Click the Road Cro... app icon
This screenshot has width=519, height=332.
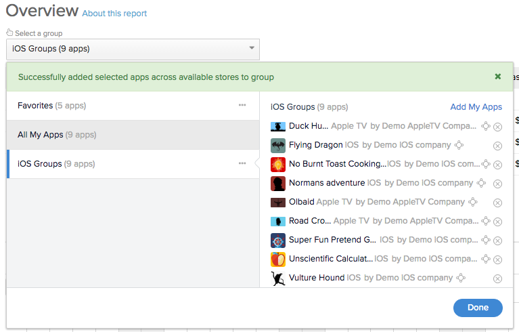(278, 222)
